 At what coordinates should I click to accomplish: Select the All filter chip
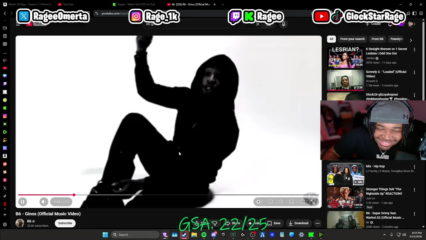pos(331,39)
